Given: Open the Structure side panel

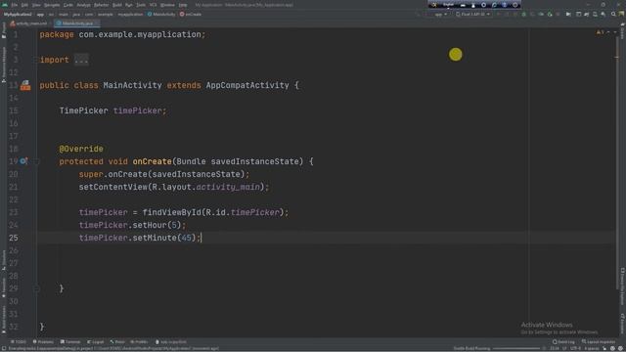Looking at the screenshot, I should pyautogui.click(x=4, y=260).
